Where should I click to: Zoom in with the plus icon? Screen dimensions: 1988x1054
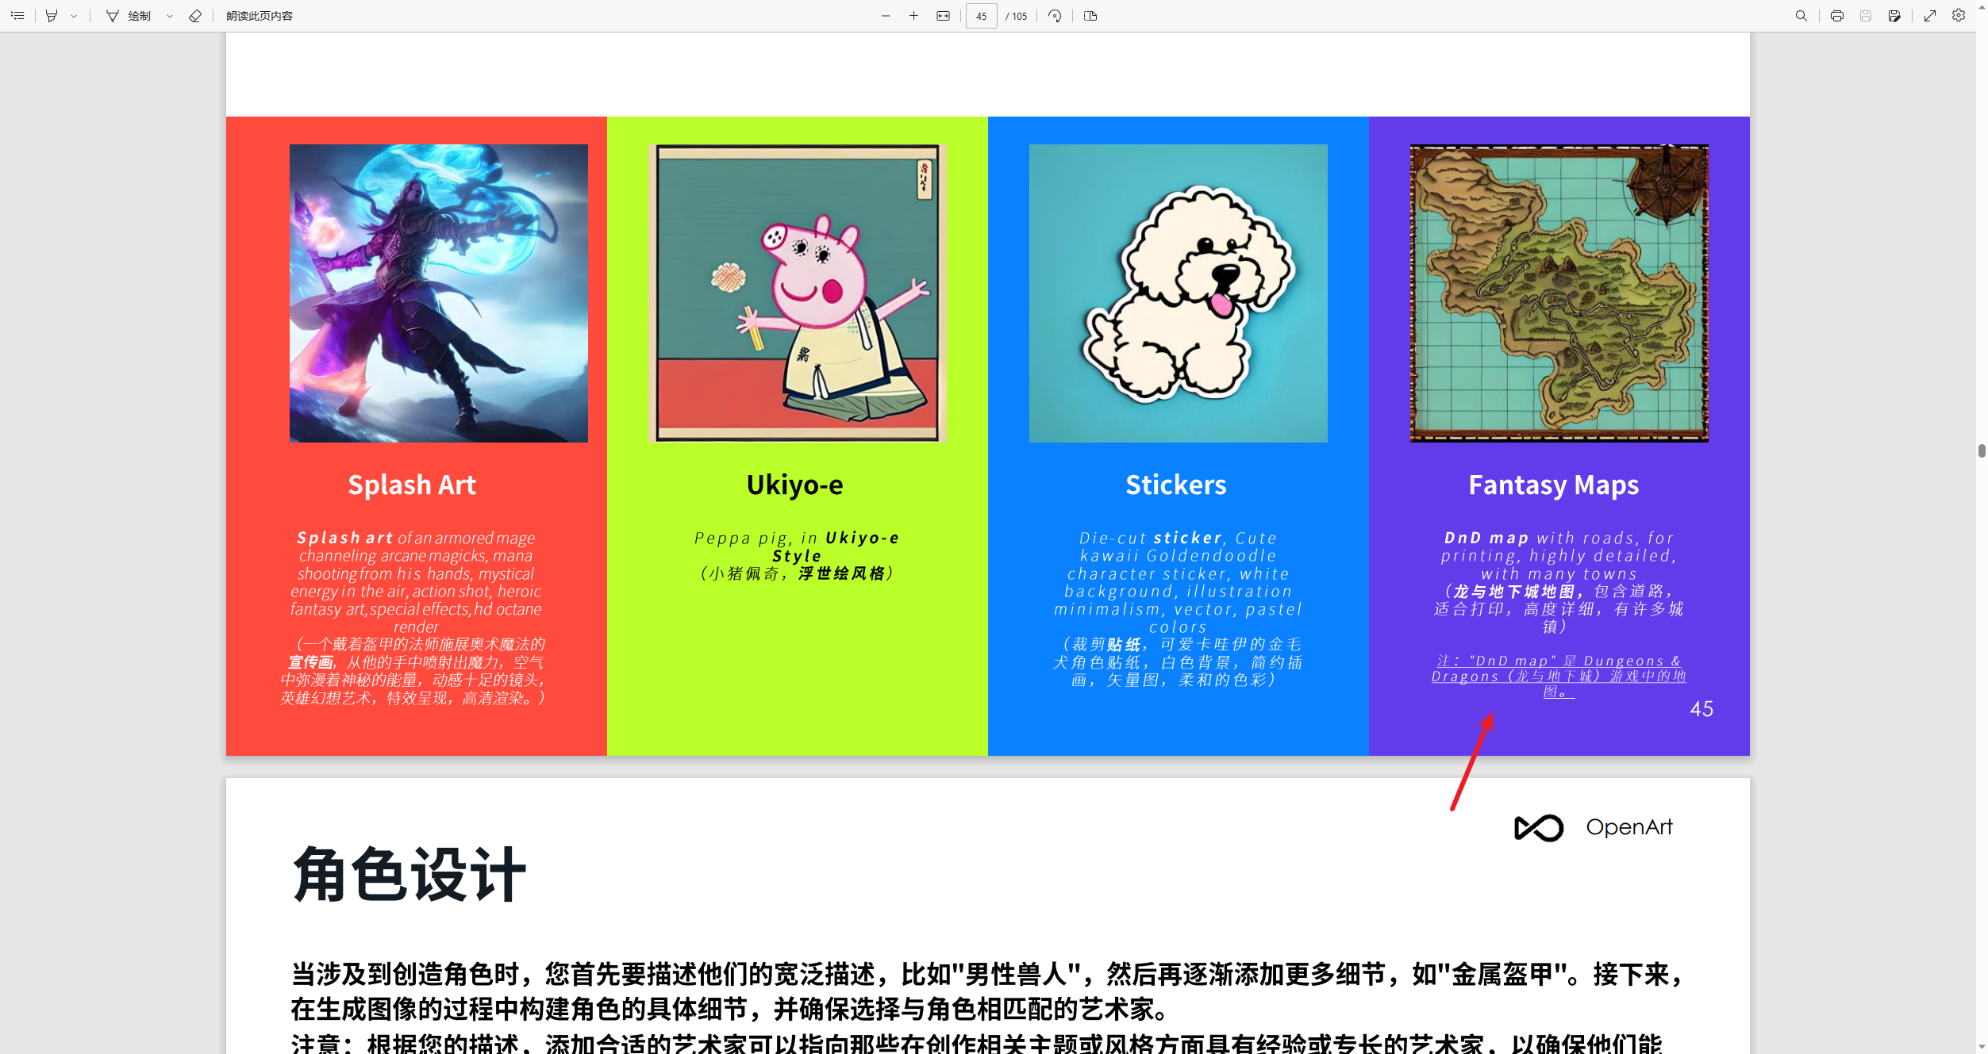coord(914,16)
